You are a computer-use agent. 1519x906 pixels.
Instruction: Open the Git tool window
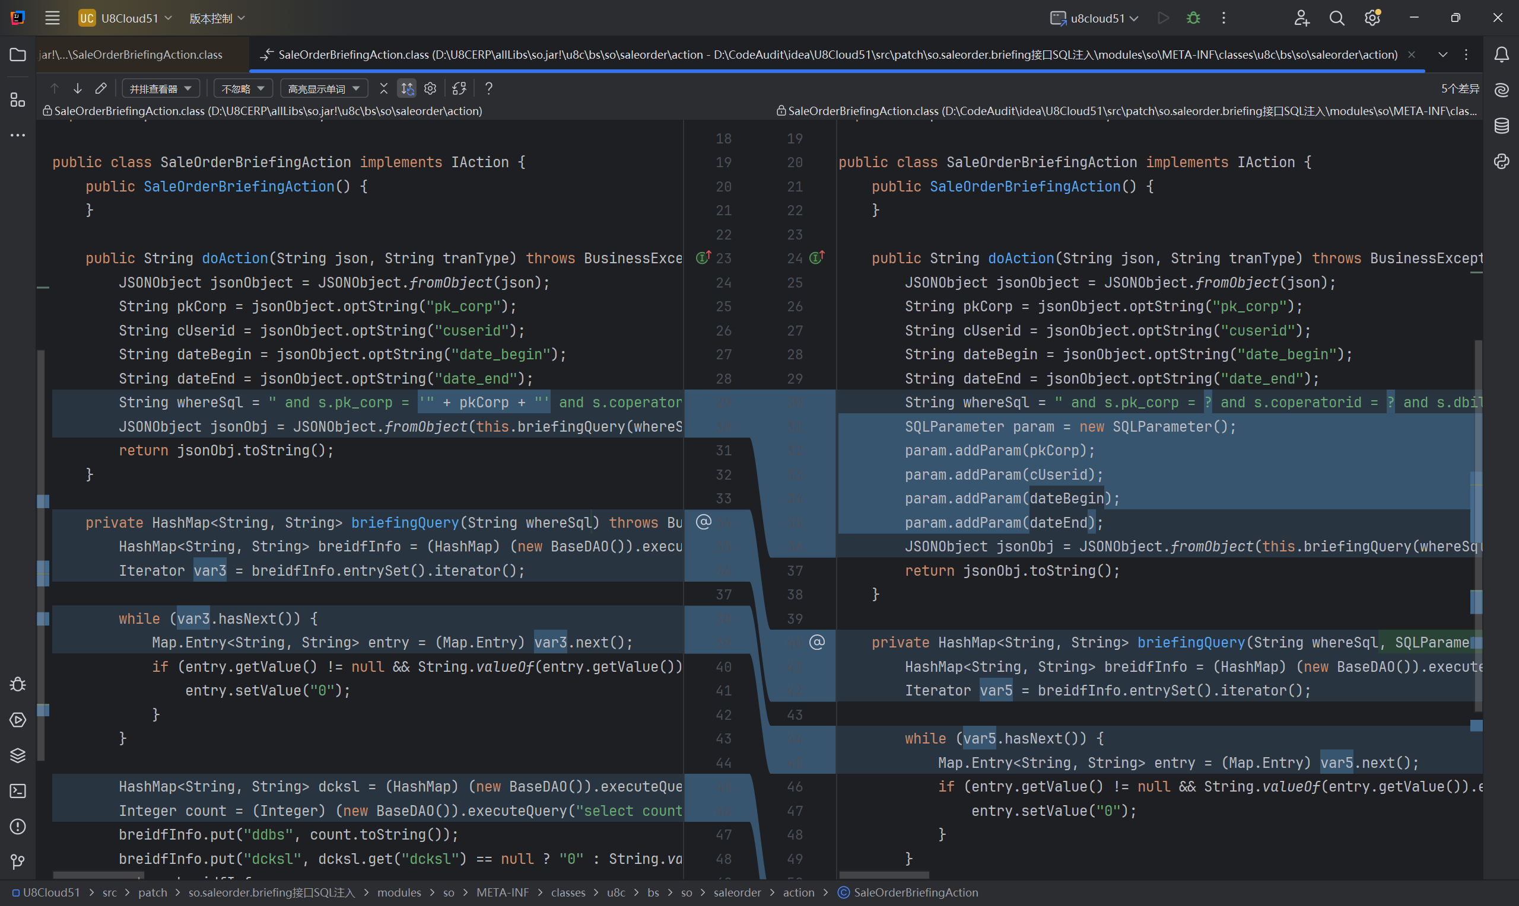point(18,862)
